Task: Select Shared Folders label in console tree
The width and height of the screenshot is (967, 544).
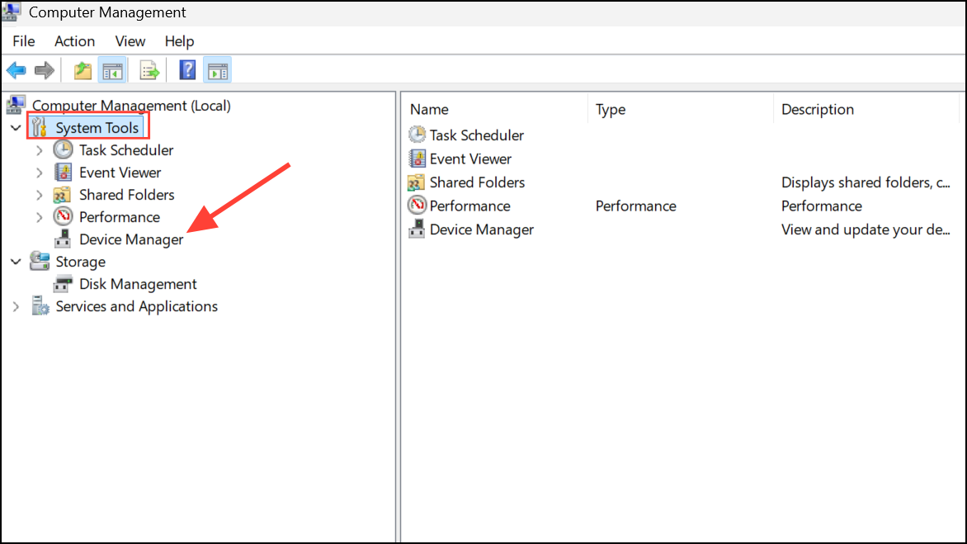Action: (127, 195)
